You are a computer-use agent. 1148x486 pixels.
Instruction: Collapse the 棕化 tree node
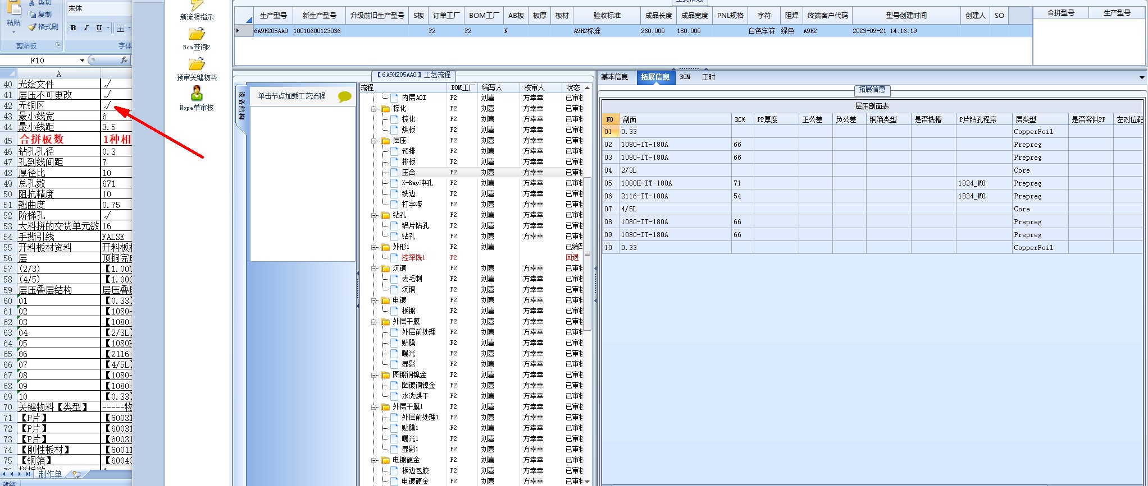374,109
